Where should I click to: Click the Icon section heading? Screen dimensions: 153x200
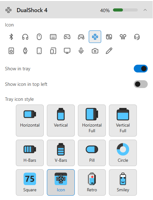coord(9,25)
